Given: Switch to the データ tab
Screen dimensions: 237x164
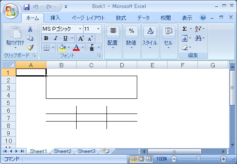Looking at the screenshot, I should 143,18.
